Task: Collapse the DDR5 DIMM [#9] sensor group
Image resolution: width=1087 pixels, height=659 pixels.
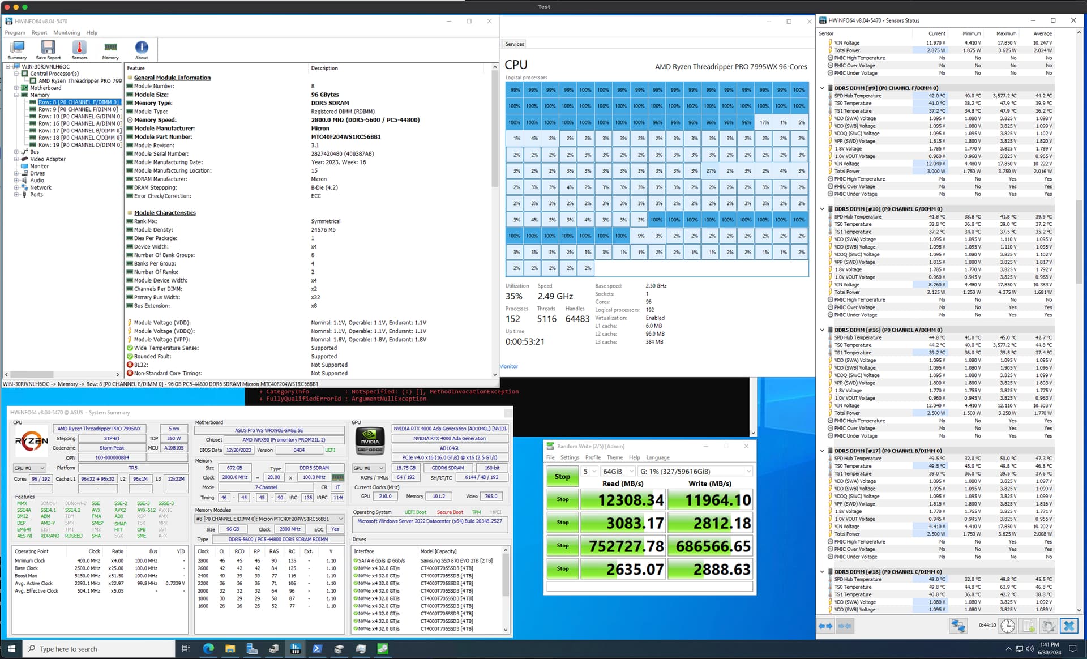Action: (x=823, y=88)
